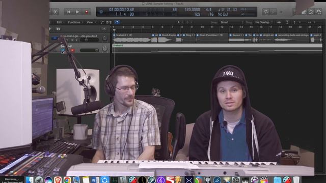The width and height of the screenshot is (326, 183).
Task: Adjust the vertical zoom slider
Action: click(x=300, y=22)
